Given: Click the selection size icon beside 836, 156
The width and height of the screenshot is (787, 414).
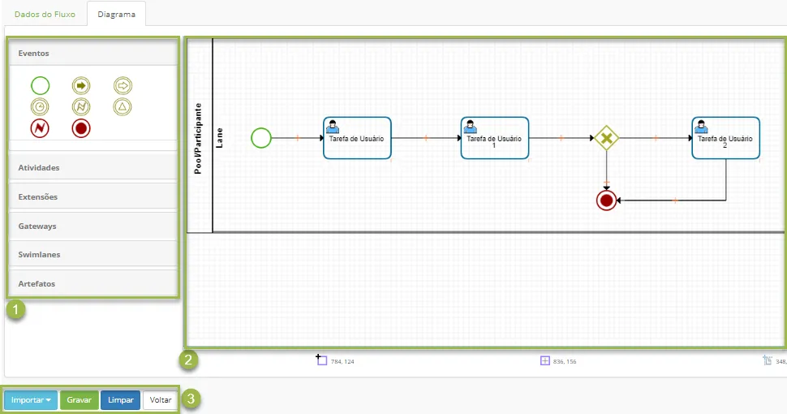Looking at the screenshot, I should coord(545,360).
